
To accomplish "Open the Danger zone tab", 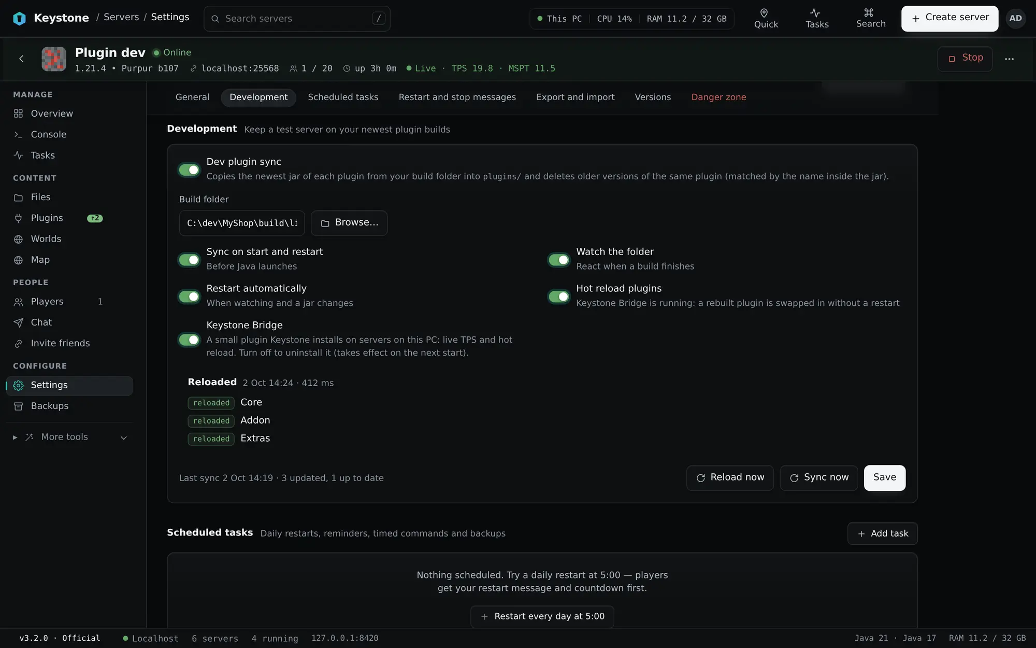I will tap(718, 97).
